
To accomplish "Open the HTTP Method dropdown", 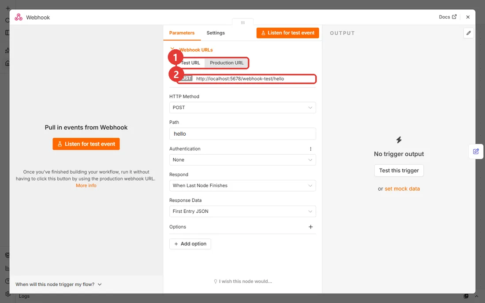I will click(x=242, y=107).
